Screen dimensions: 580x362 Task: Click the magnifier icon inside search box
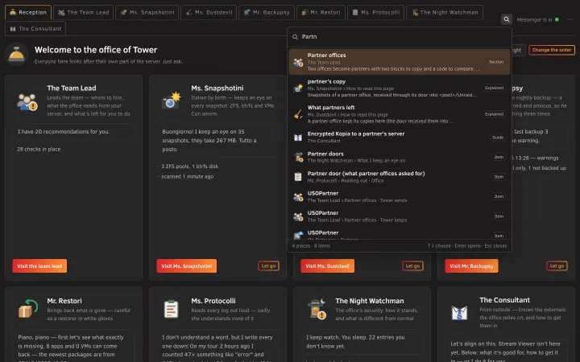295,37
